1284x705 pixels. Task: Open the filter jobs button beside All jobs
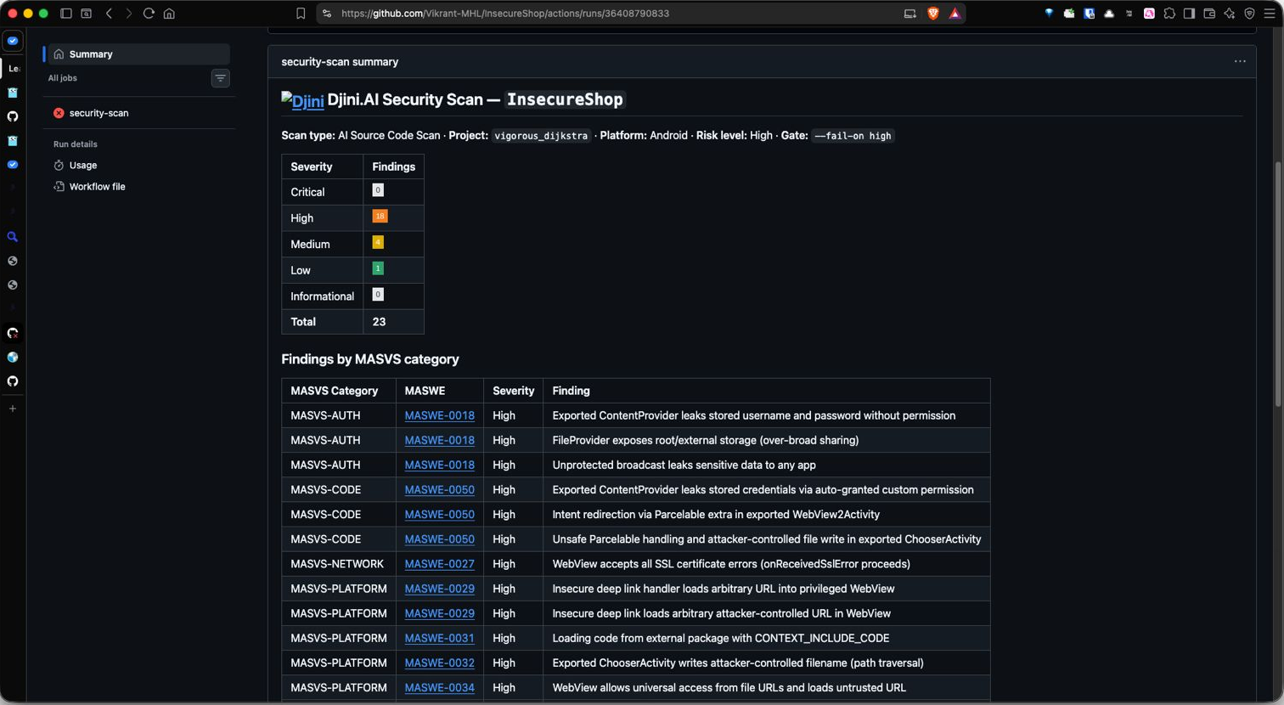tap(220, 78)
